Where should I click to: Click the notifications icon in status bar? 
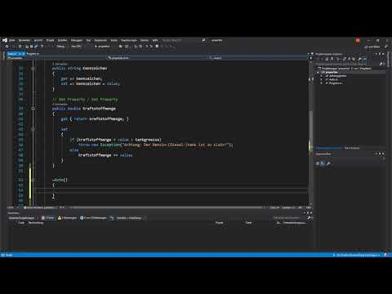click(x=385, y=255)
